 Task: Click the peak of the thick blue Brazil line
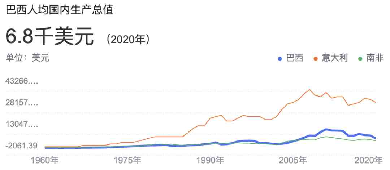coord(326,129)
